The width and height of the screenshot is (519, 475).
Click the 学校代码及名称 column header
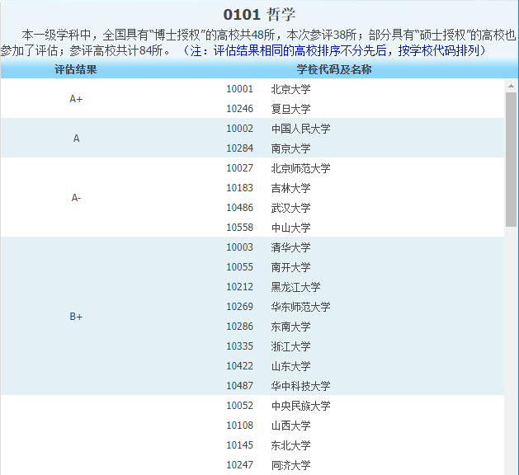point(334,69)
